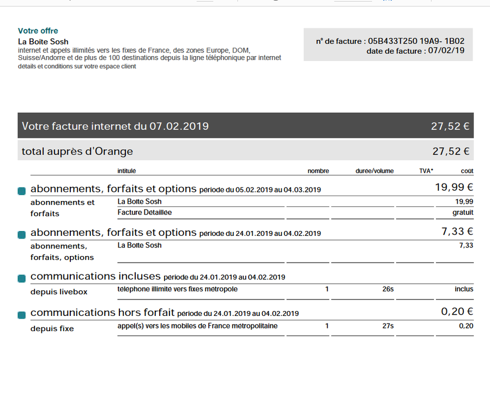
Task: Click "La Boîte Sosh" in the 19,99 row
Action: (x=140, y=202)
